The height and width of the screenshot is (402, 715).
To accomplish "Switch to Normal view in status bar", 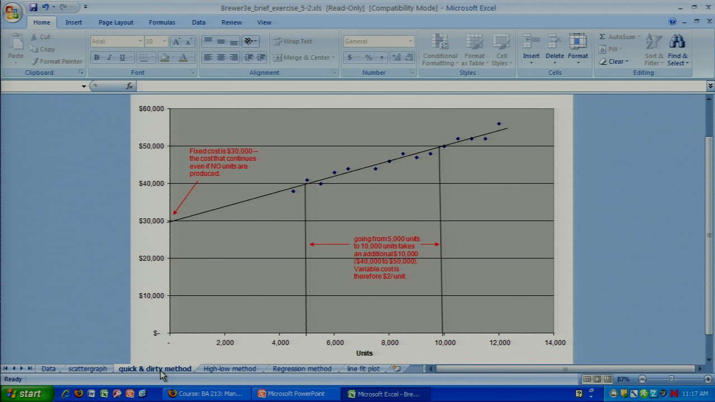I will [x=587, y=379].
